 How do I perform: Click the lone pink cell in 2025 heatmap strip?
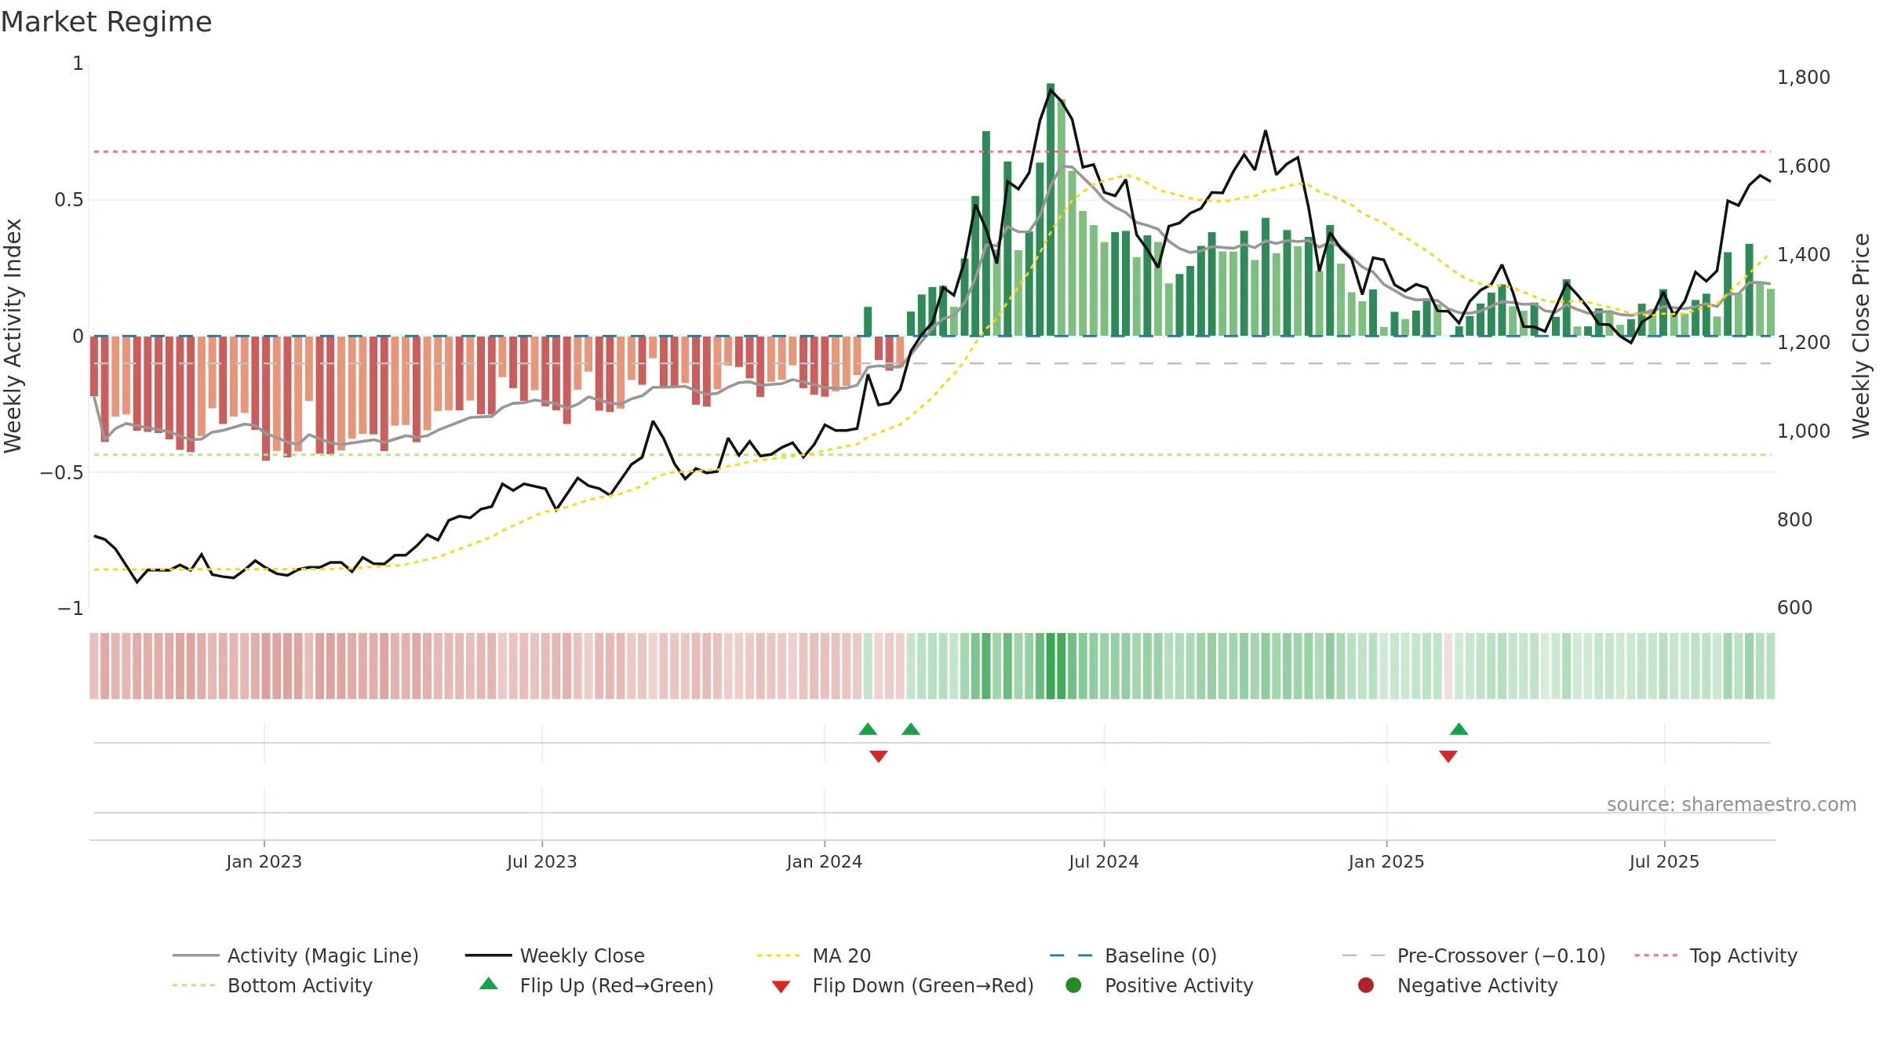click(x=1448, y=666)
